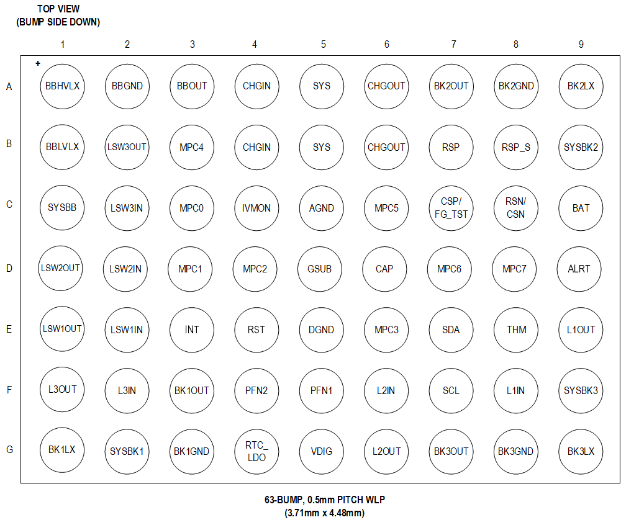Image resolution: width=621 pixels, height=525 pixels.
Task: Select the IVMON bump at C4
Action: pos(256,208)
